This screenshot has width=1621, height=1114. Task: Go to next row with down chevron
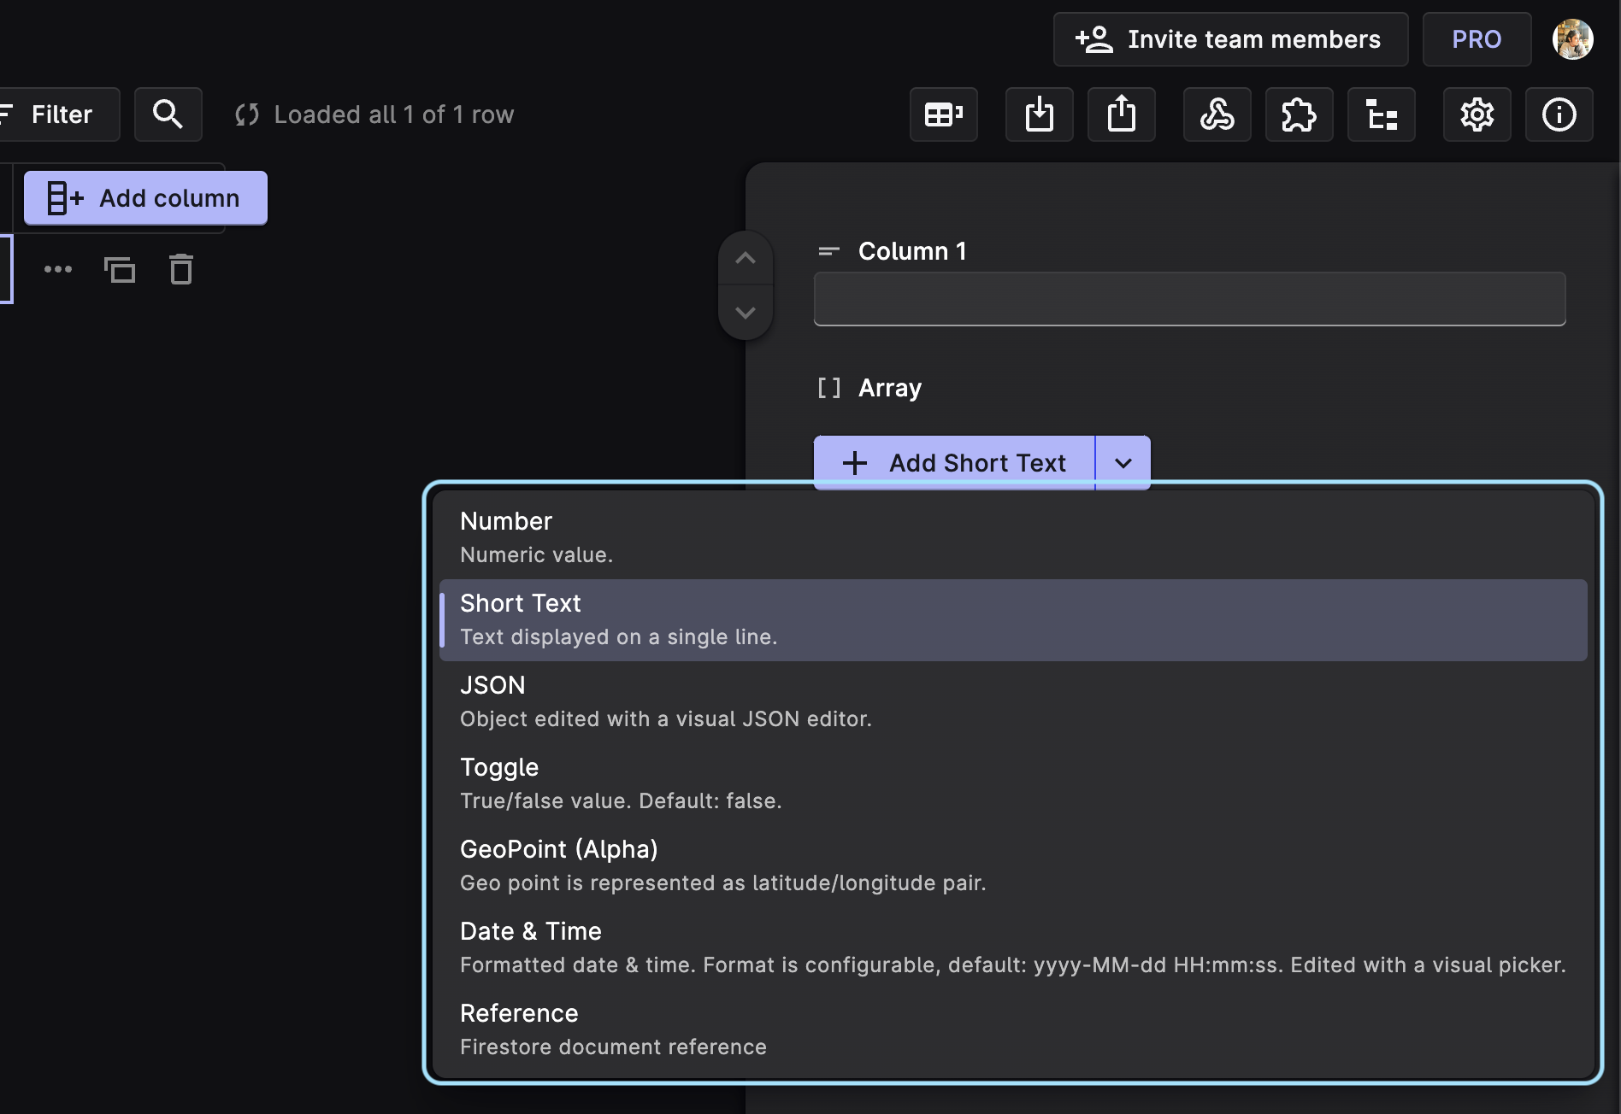(x=746, y=313)
